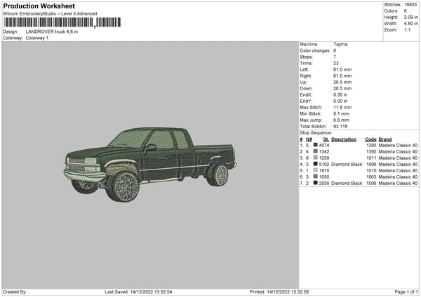This screenshot has width=421, height=297.
Task: Click the color swatch for thread 1259
Action: [316, 158]
